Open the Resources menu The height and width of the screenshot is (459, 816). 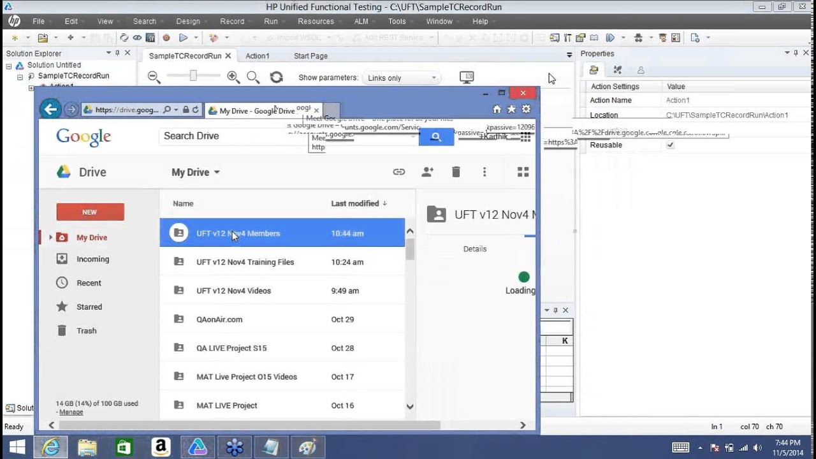(316, 21)
